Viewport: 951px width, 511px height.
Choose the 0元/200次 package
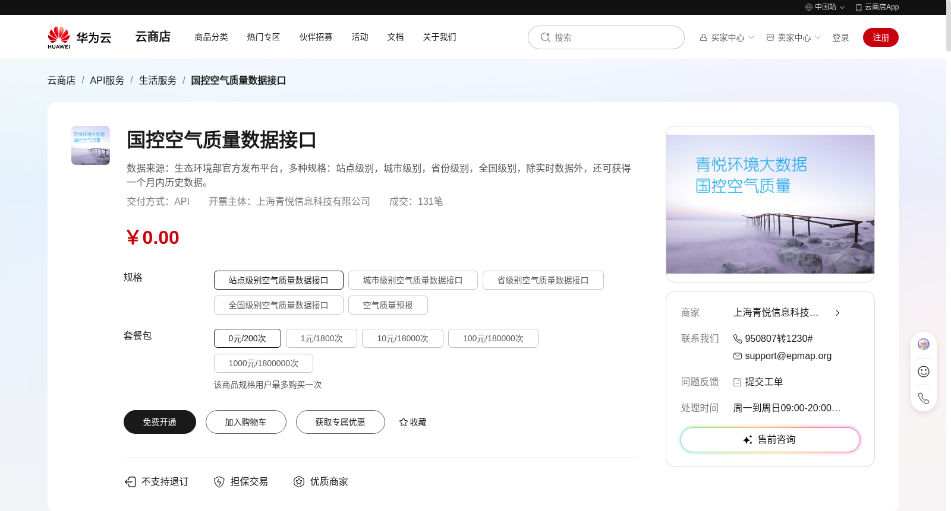247,338
